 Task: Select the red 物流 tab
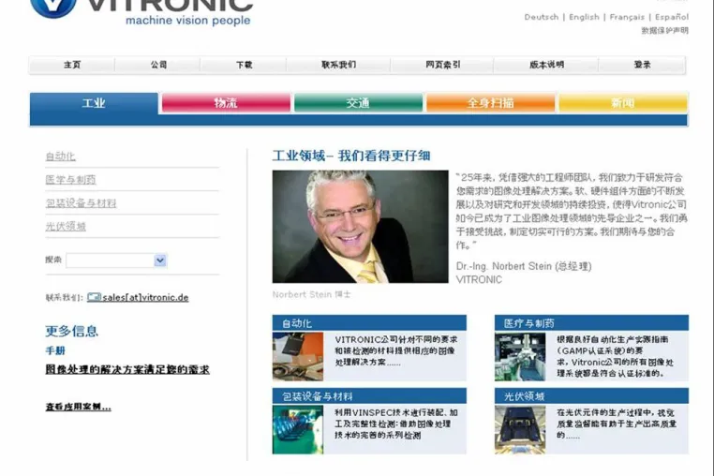click(226, 103)
